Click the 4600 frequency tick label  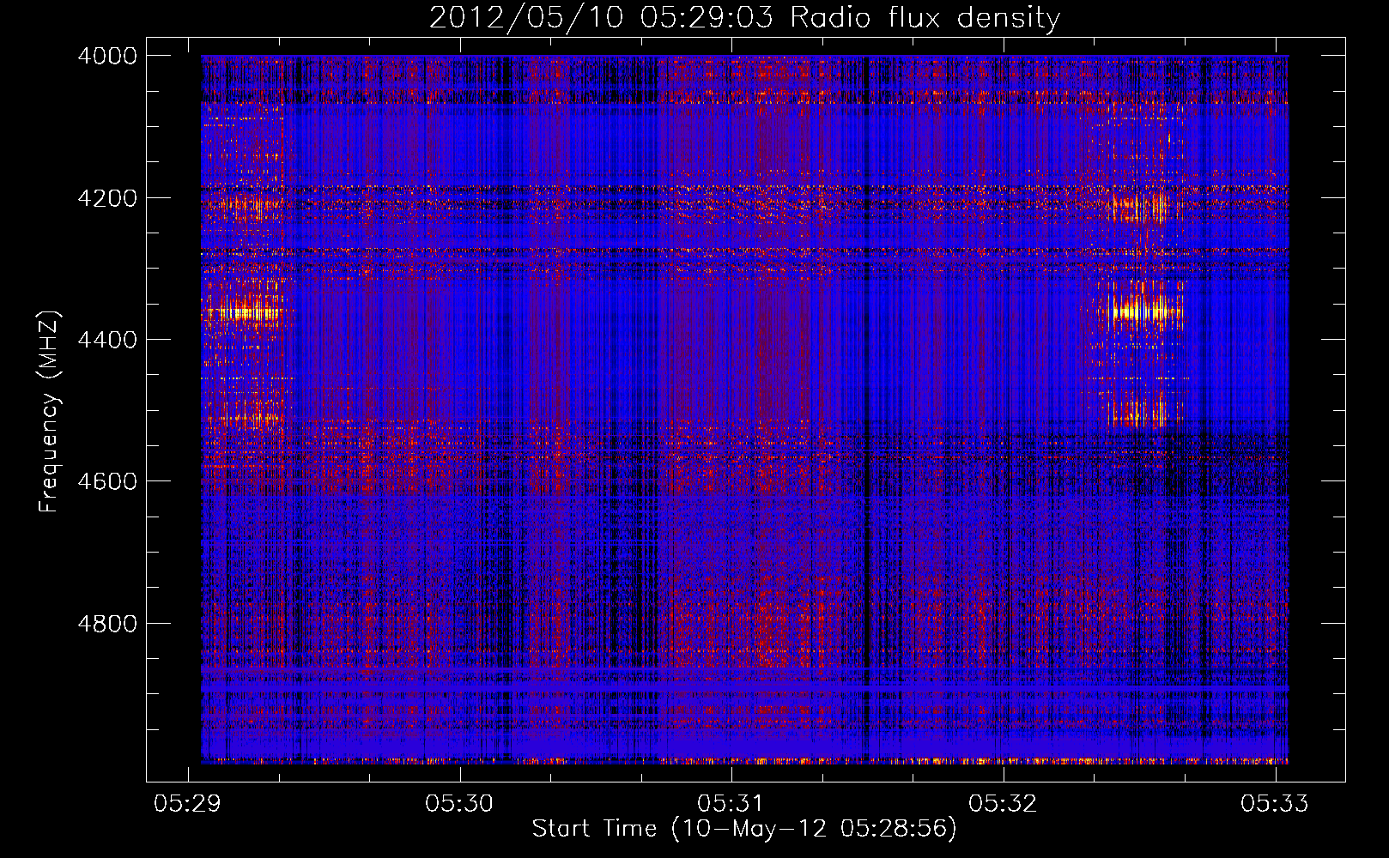tap(107, 481)
